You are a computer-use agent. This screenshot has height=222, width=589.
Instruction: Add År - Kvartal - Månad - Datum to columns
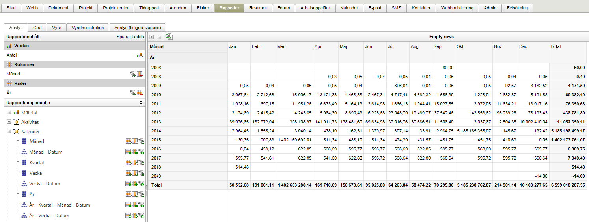click(x=135, y=205)
